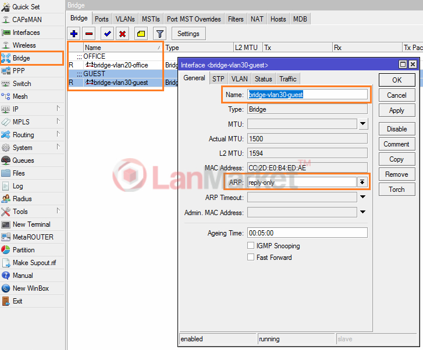This screenshot has width=423, height=350.
Task: Open New Terminal from the sidebar
Action: (31, 224)
